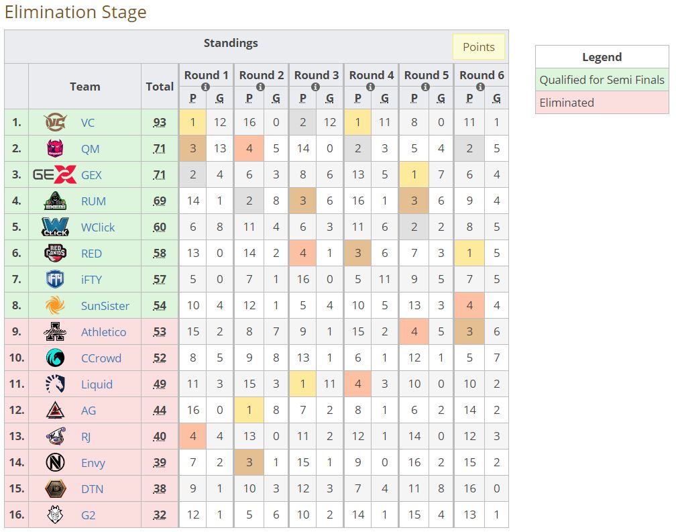Click the Total column header
This screenshot has height=532, width=676.
pos(160,87)
